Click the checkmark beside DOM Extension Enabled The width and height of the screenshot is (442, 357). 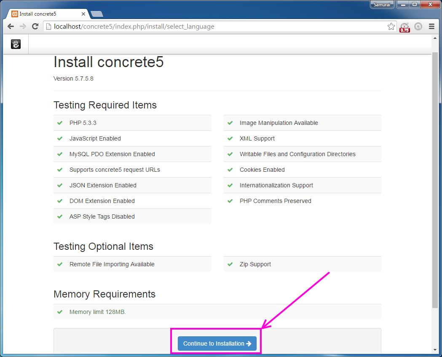click(x=60, y=201)
